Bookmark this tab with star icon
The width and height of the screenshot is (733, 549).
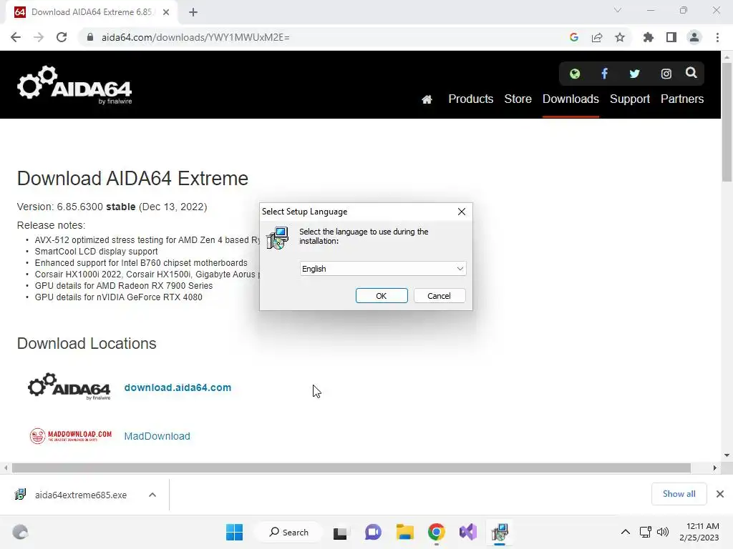[620, 37]
